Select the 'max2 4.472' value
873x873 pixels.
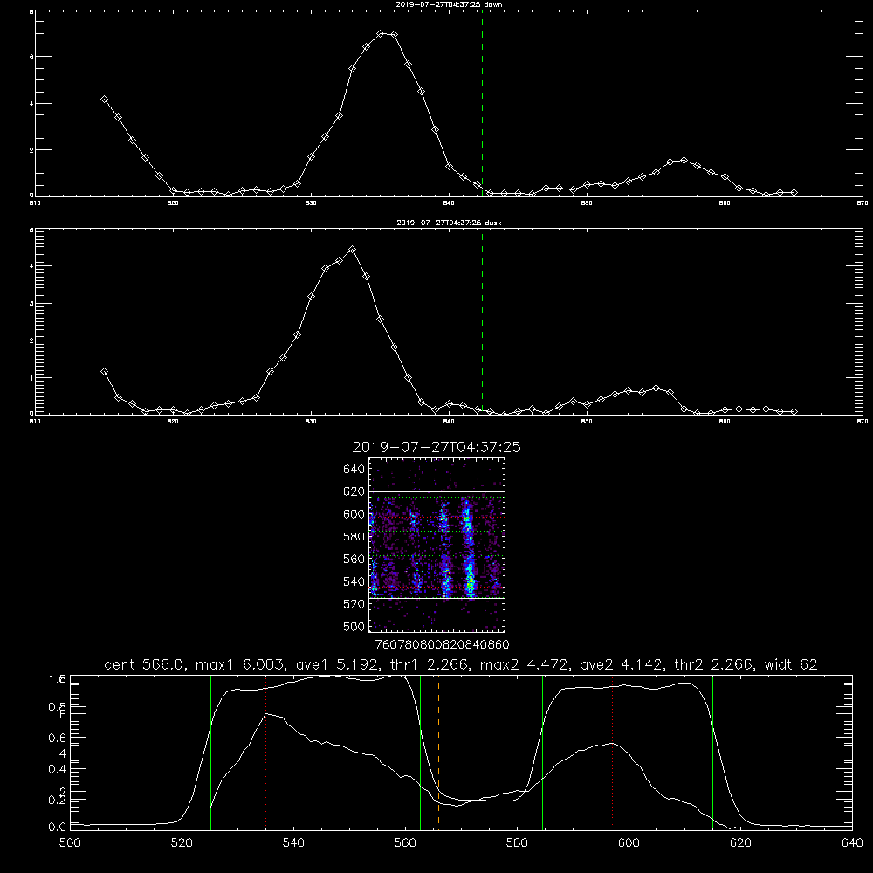click(x=524, y=664)
